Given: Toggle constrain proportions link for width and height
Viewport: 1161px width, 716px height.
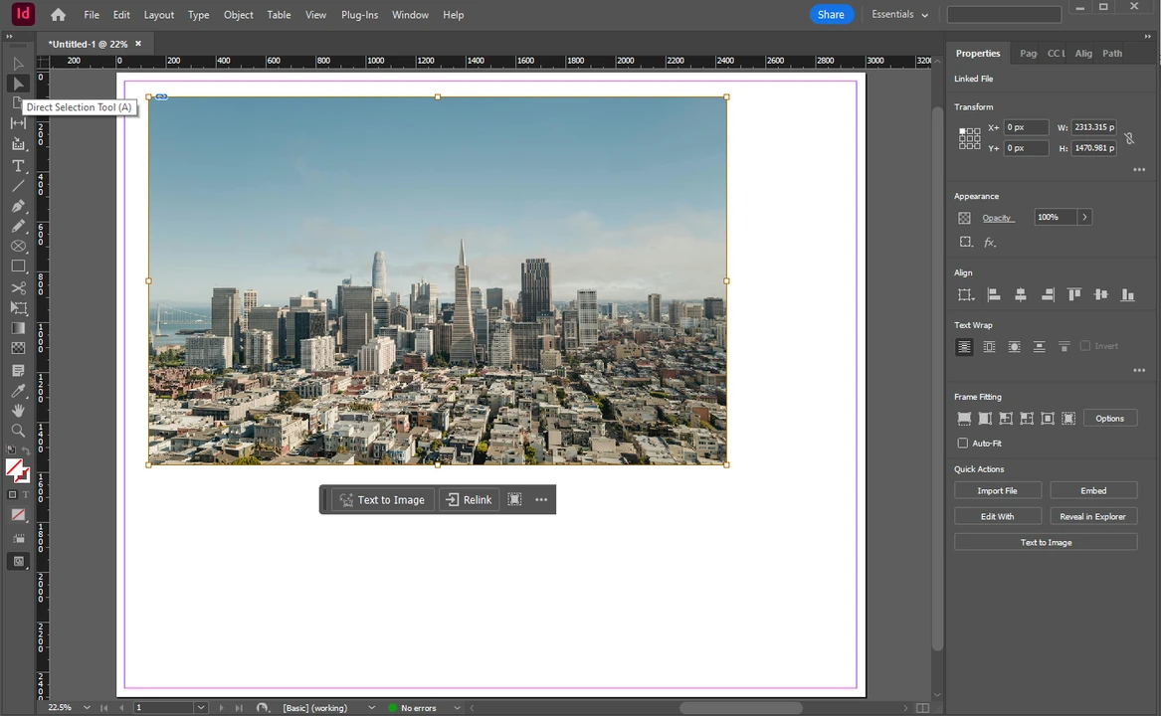Looking at the screenshot, I should [x=1129, y=137].
